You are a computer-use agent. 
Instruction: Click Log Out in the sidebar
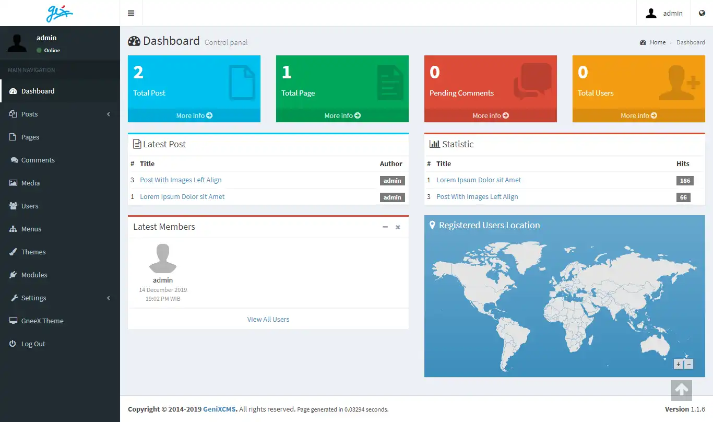point(60,344)
